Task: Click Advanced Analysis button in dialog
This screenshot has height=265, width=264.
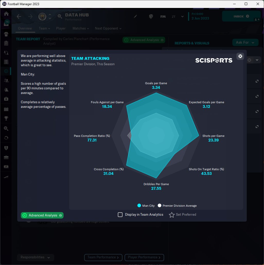Action: pyautogui.click(x=42, y=215)
